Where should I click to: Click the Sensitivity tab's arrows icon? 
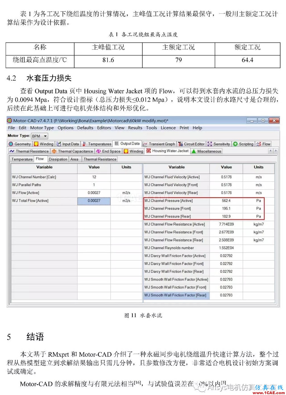click(x=210, y=144)
